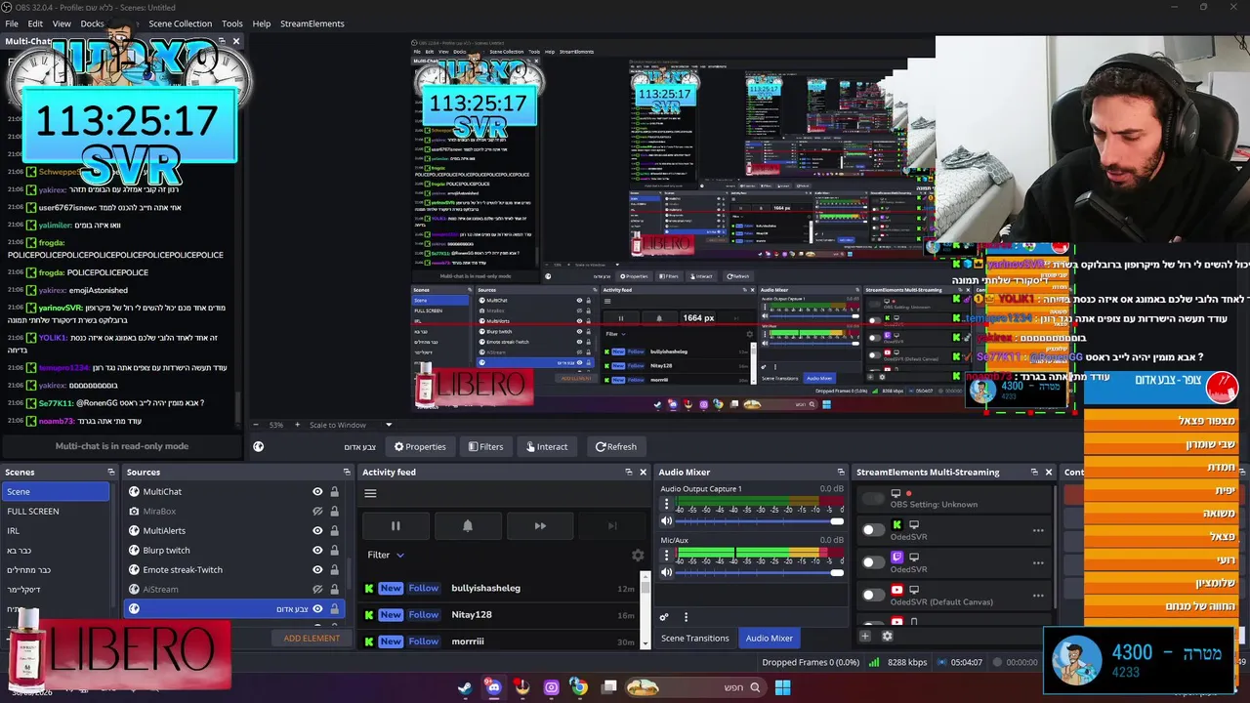
Task: Enable the Twitch OdedSVR stream toggle
Action: click(873, 562)
